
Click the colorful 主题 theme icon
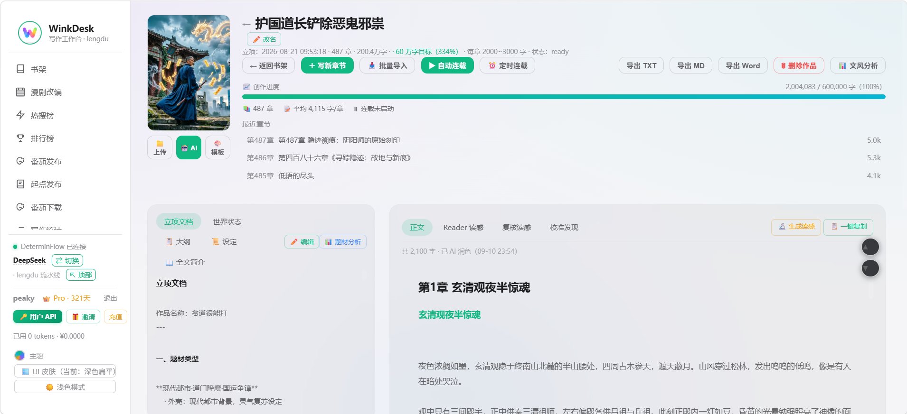tap(19, 355)
